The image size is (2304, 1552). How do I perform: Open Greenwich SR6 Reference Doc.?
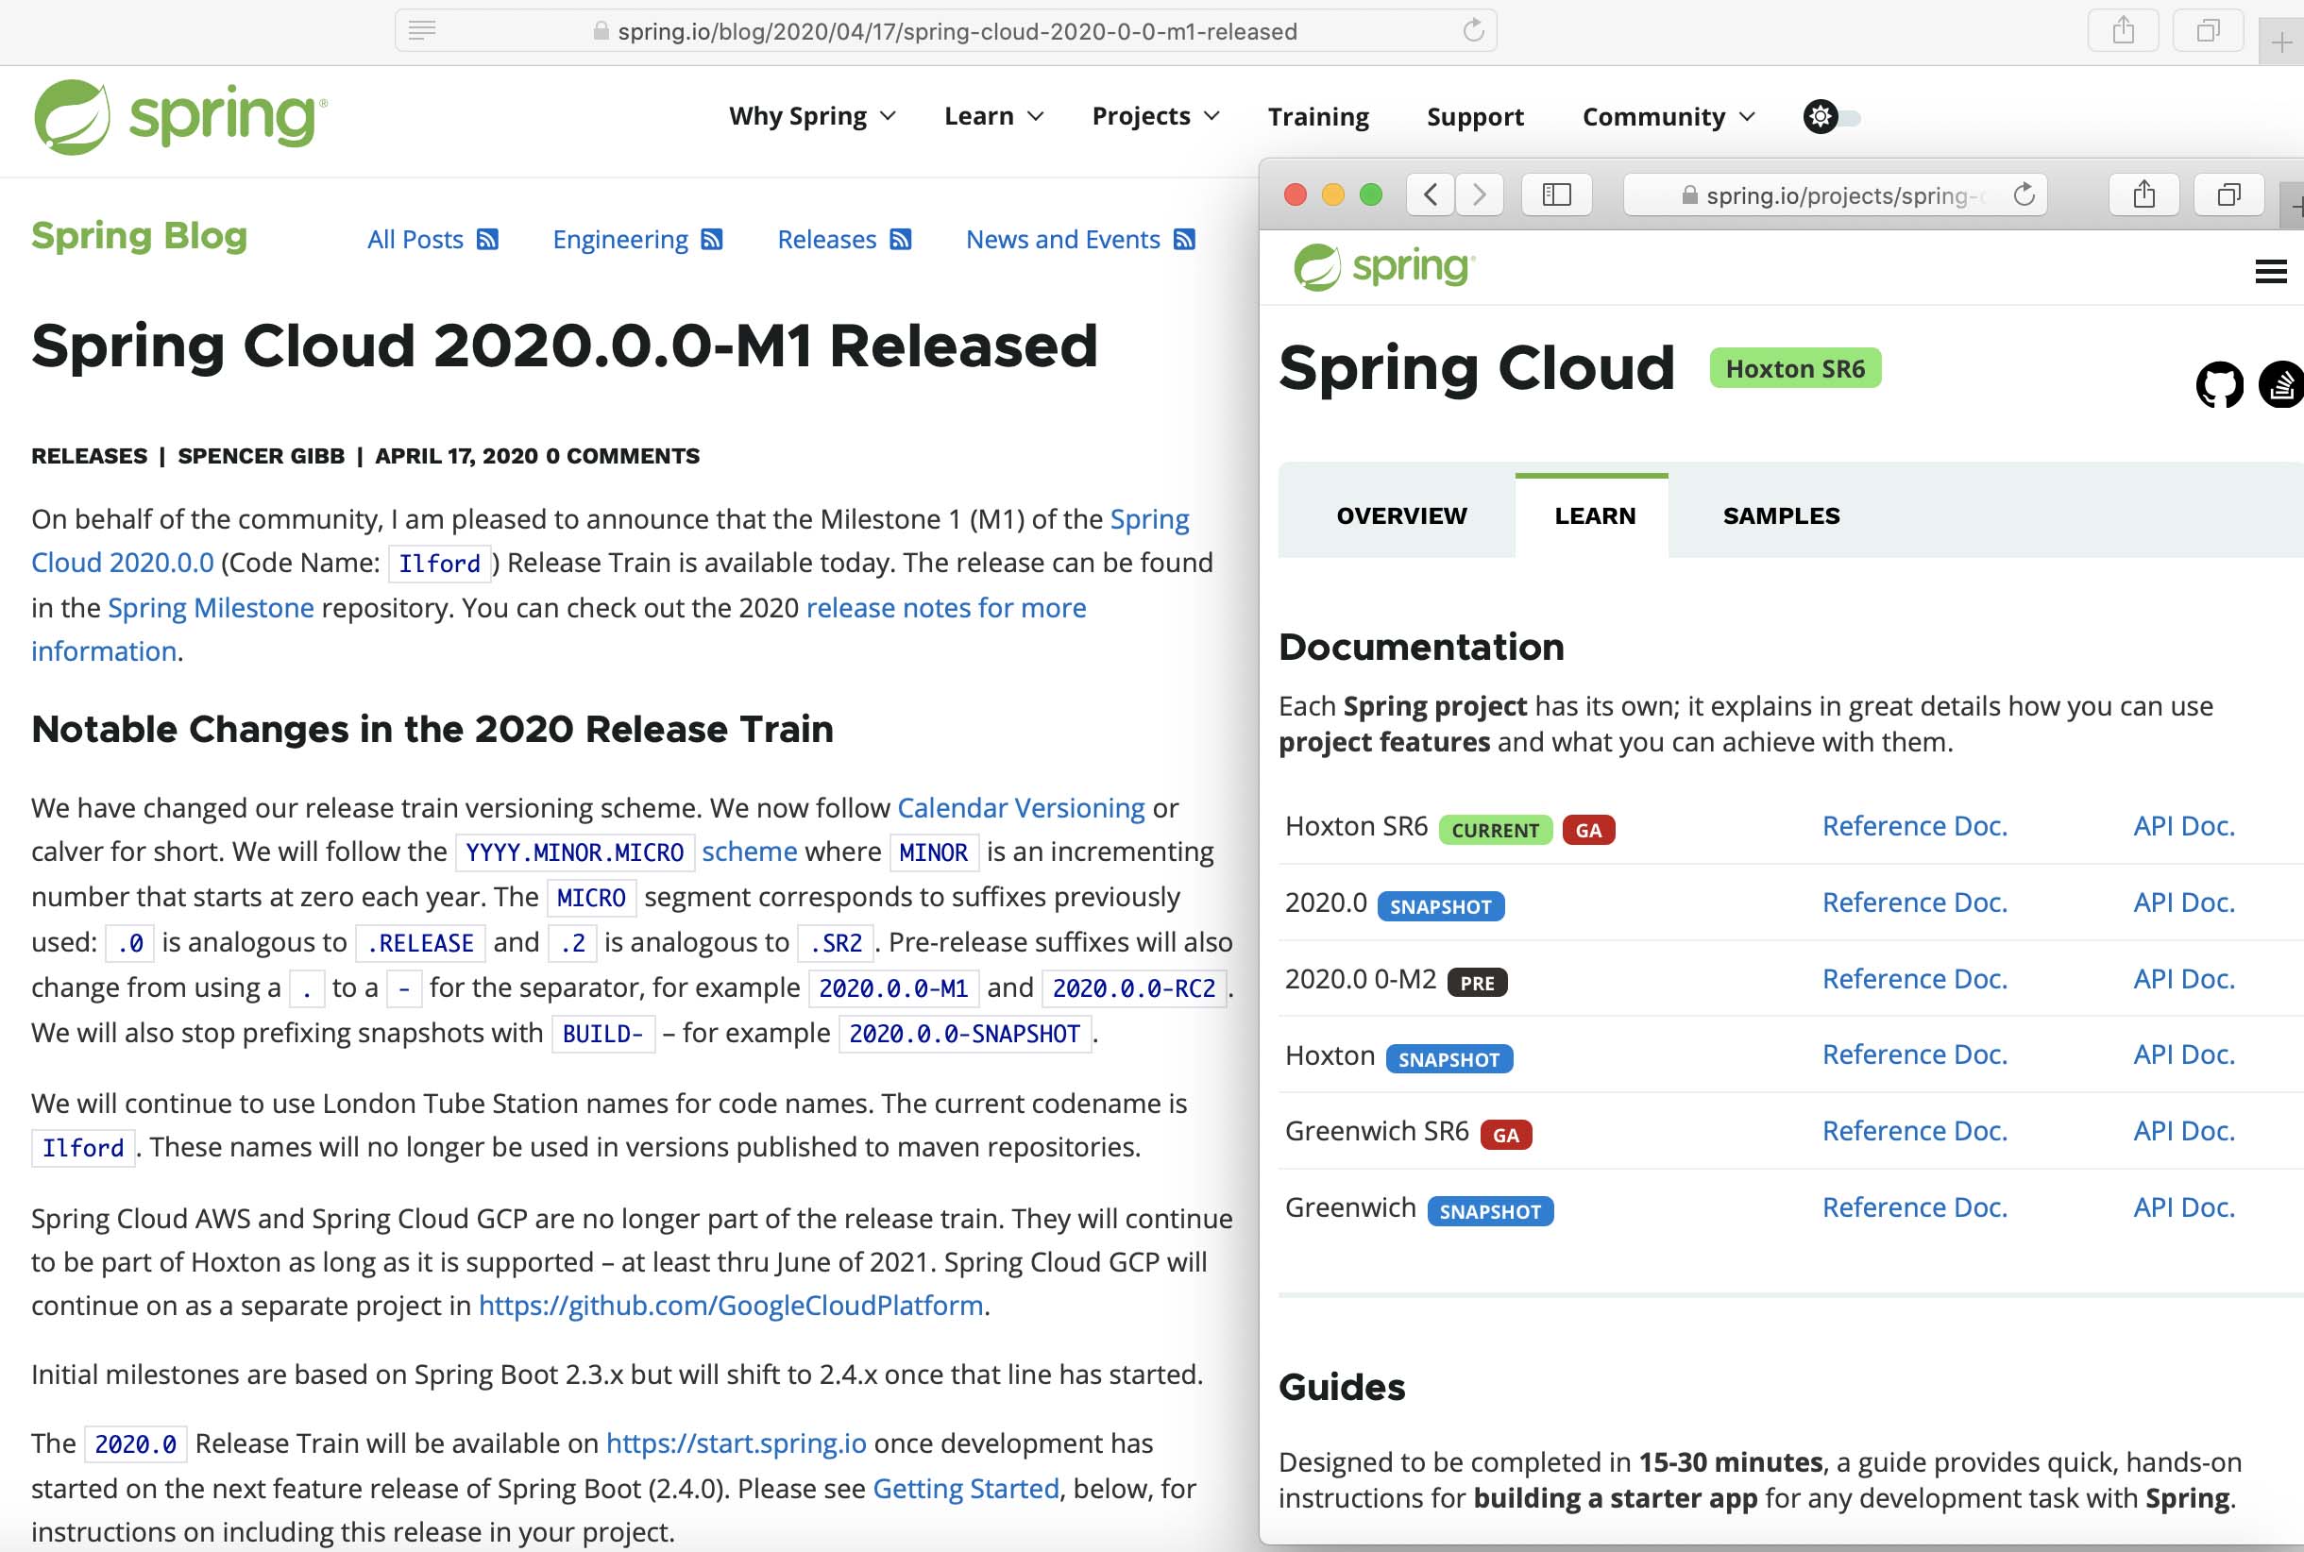click(x=1915, y=1130)
